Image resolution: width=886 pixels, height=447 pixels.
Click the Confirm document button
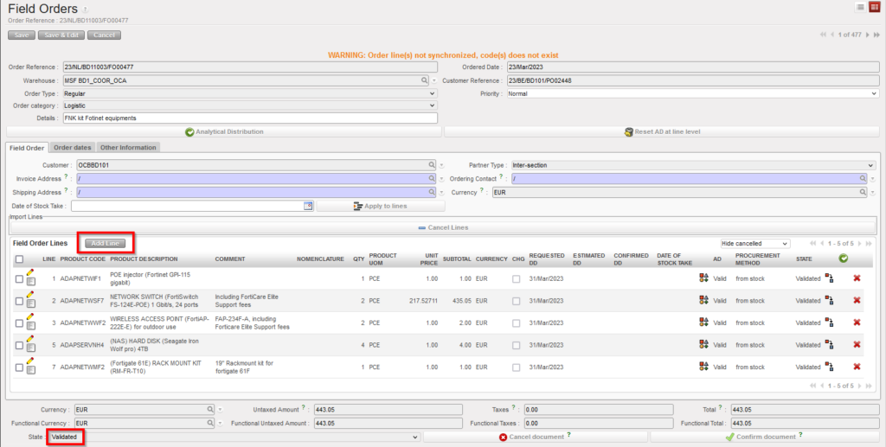(x=764, y=437)
